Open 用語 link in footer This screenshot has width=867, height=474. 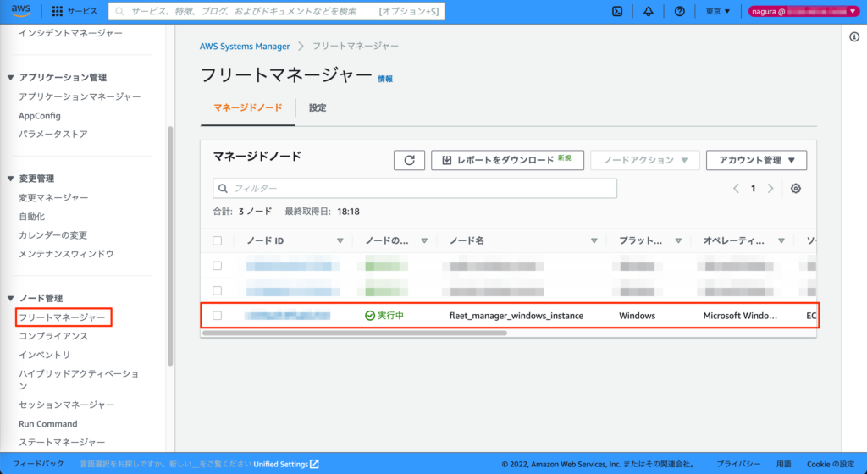[x=783, y=464]
